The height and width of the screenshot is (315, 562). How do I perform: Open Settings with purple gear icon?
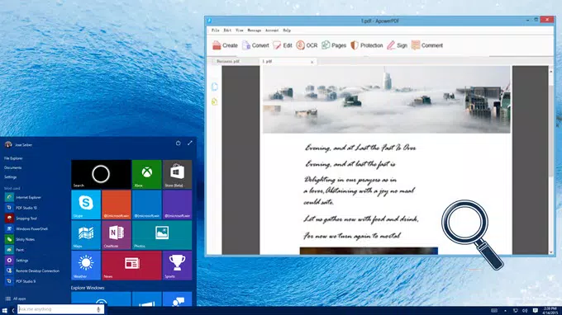17,261
